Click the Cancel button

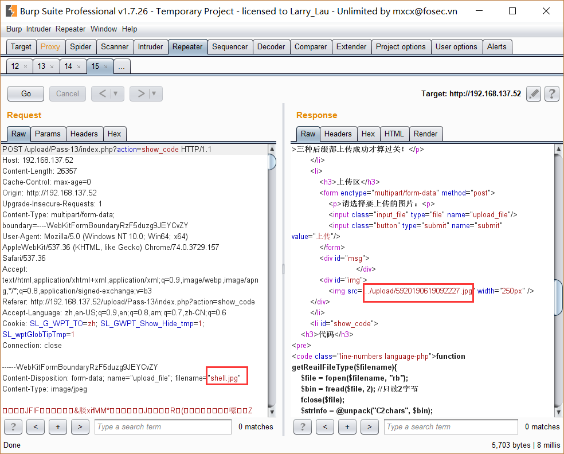tap(68, 94)
